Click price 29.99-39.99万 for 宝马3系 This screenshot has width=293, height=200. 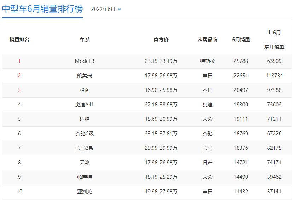click(161, 148)
